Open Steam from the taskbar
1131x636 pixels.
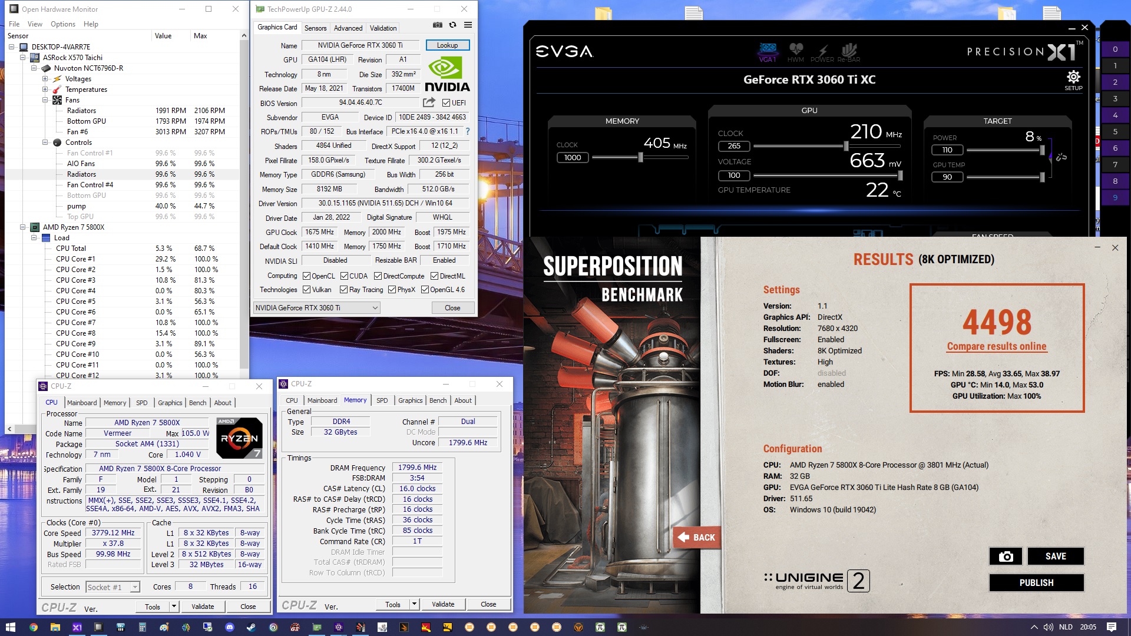click(x=251, y=627)
